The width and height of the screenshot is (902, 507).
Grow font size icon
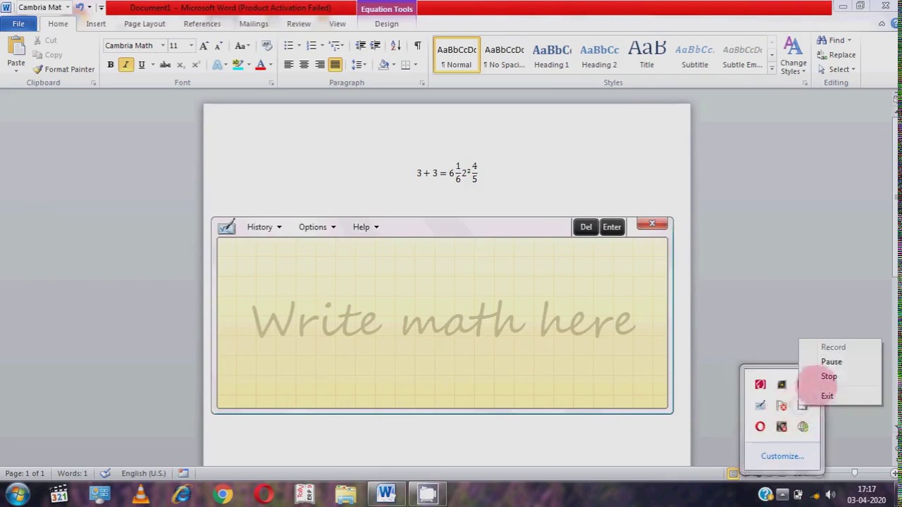click(204, 46)
